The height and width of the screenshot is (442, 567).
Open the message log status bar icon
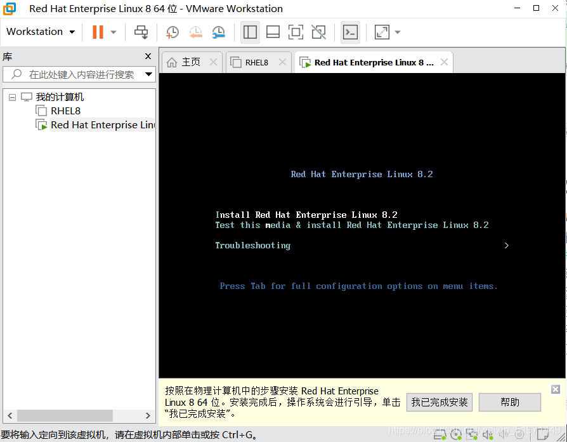pos(542,435)
